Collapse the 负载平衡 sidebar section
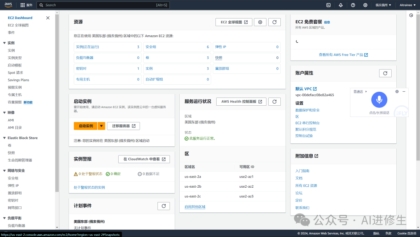Screen dimensions: 420x237 tap(4, 218)
